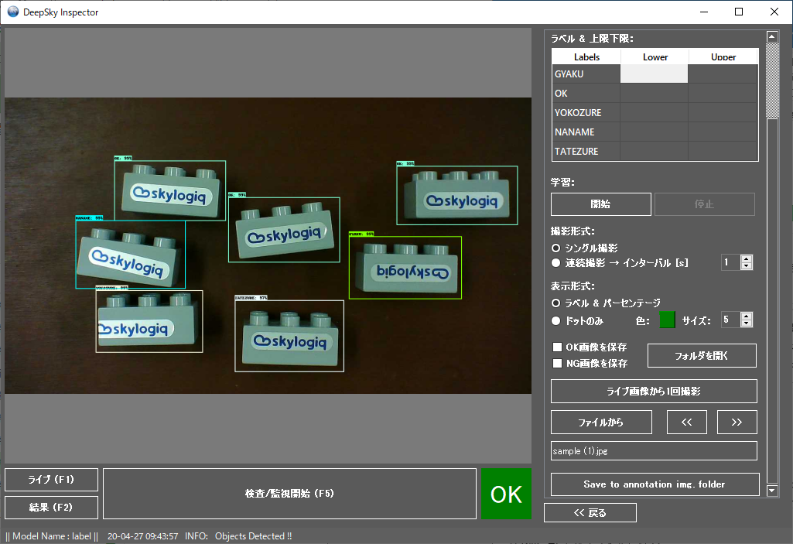Click the green OK result indicator
793x544 pixels.
pyautogui.click(x=506, y=494)
